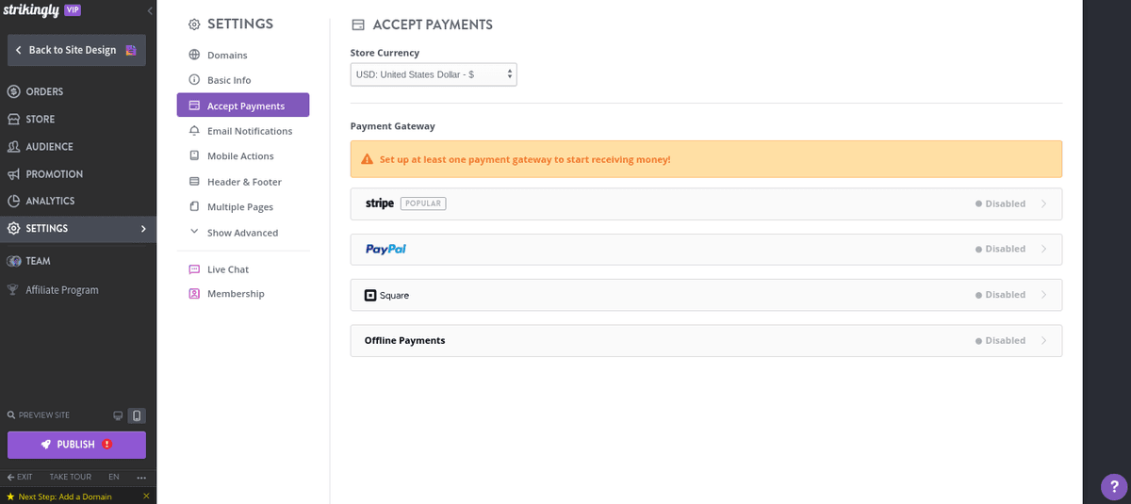Select Email Notifications in settings menu
This screenshot has height=504, width=1131.
click(x=249, y=131)
